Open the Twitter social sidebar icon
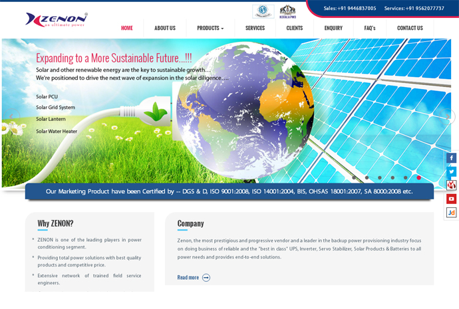This screenshot has height=309, width=459. (x=451, y=171)
